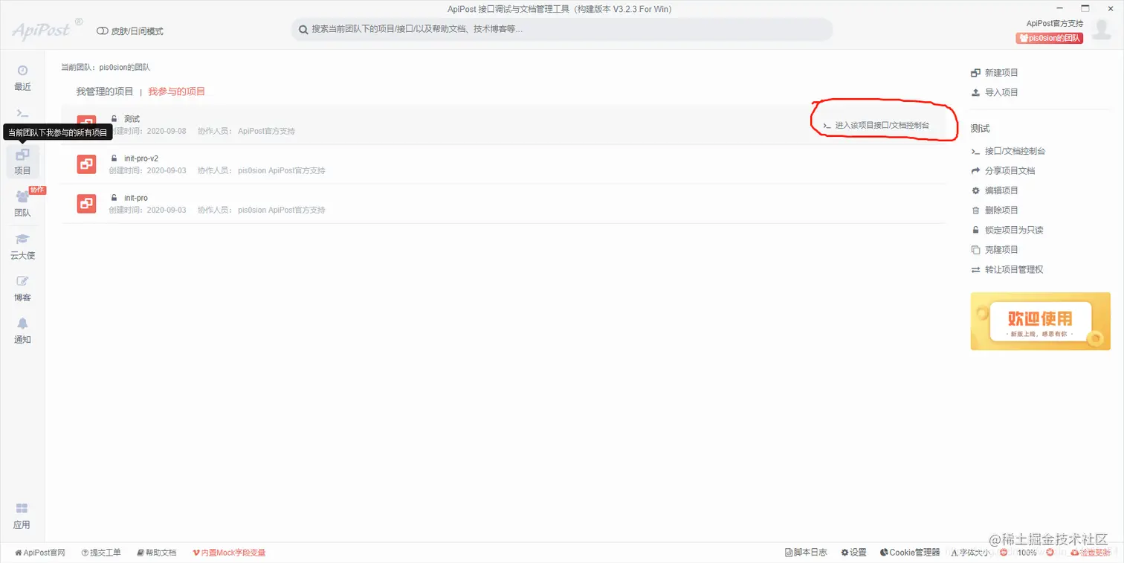Click 当前团队：pis0sion的团队 label
This screenshot has width=1124, height=563.
tap(106, 68)
